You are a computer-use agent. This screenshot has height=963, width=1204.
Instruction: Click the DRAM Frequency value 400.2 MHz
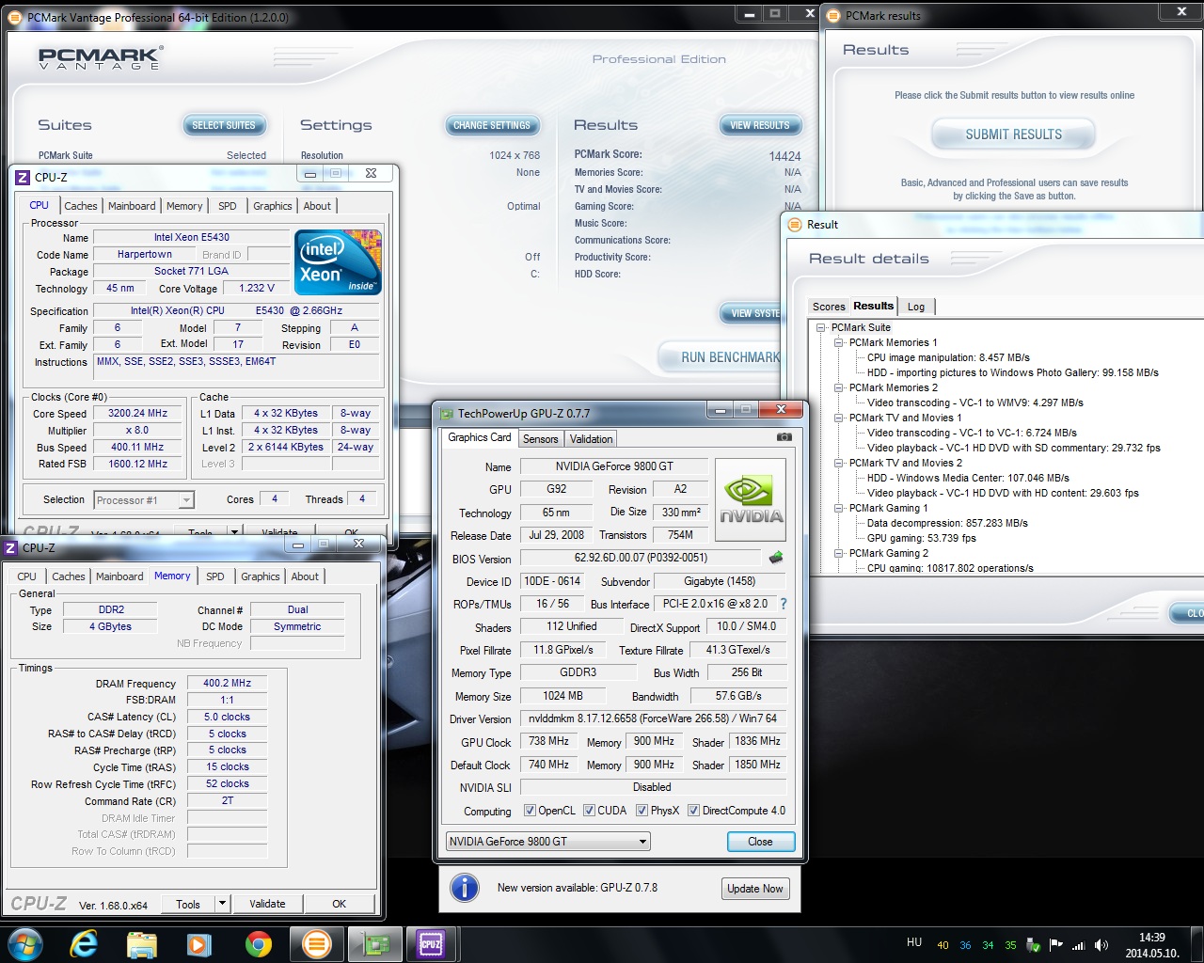tap(227, 683)
